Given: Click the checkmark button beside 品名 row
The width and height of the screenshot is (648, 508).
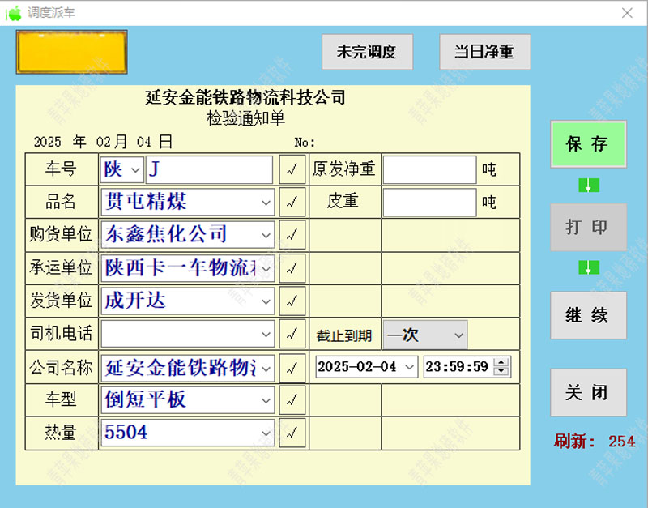Looking at the screenshot, I should (292, 202).
